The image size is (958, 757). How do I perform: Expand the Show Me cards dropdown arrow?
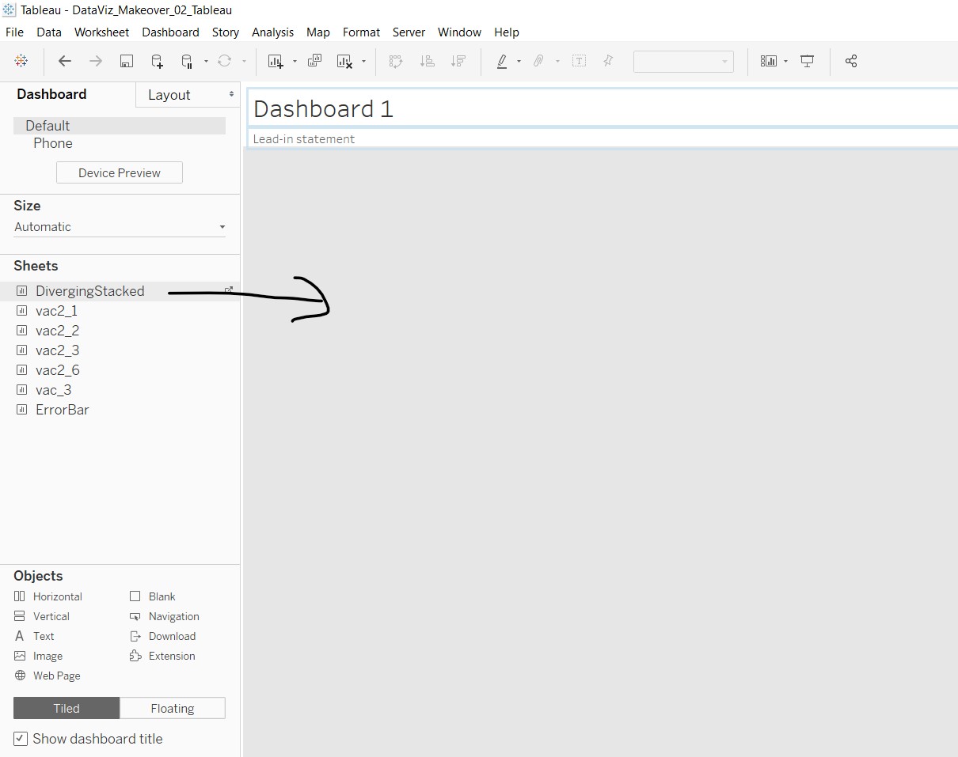pos(785,62)
